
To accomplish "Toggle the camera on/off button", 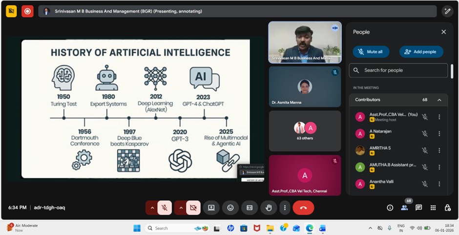I will click(193, 208).
